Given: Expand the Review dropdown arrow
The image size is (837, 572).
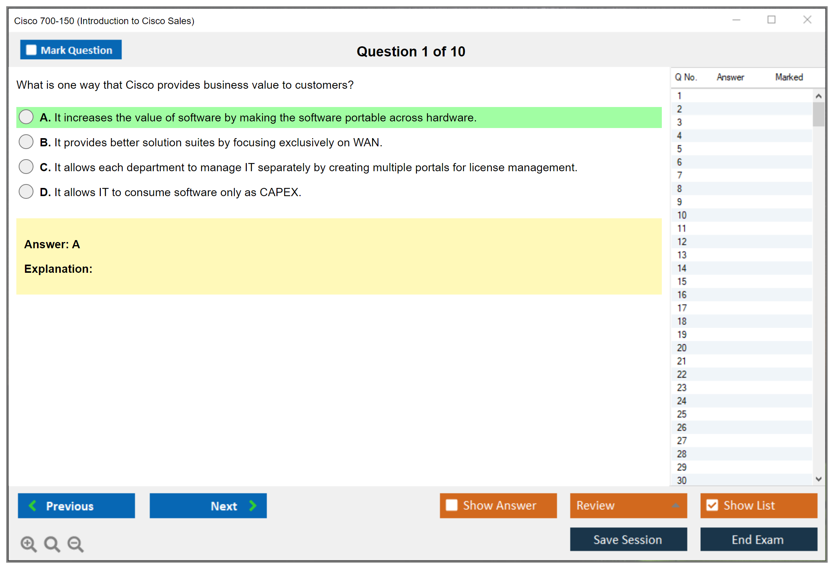Looking at the screenshot, I should pos(675,505).
